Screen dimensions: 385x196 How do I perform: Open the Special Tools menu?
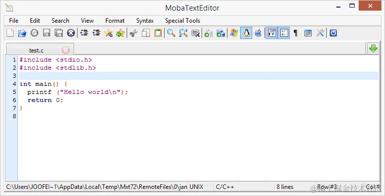182,21
